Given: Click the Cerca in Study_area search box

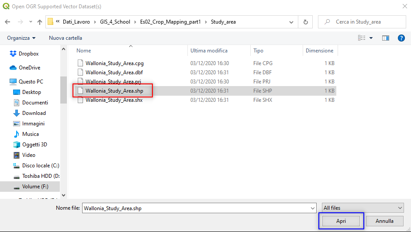Looking at the screenshot, I should click(362, 22).
